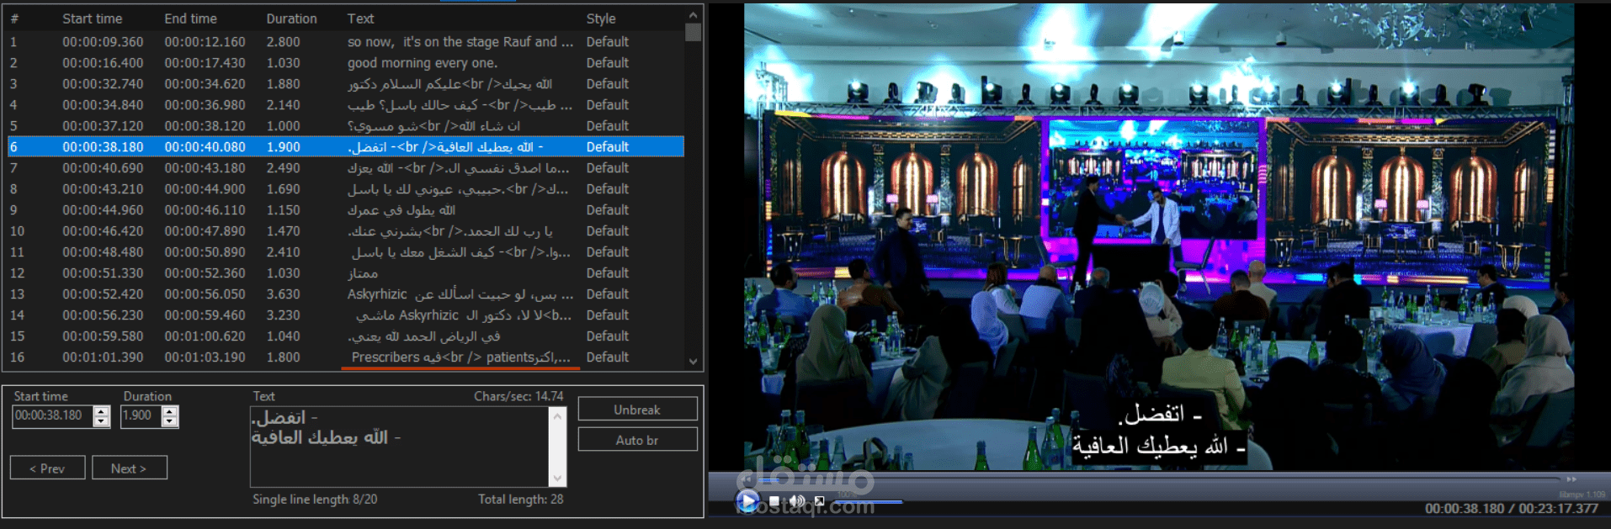Select subtitle row 4 starting 00:00:34.840
This screenshot has height=529, width=1611.
click(345, 104)
